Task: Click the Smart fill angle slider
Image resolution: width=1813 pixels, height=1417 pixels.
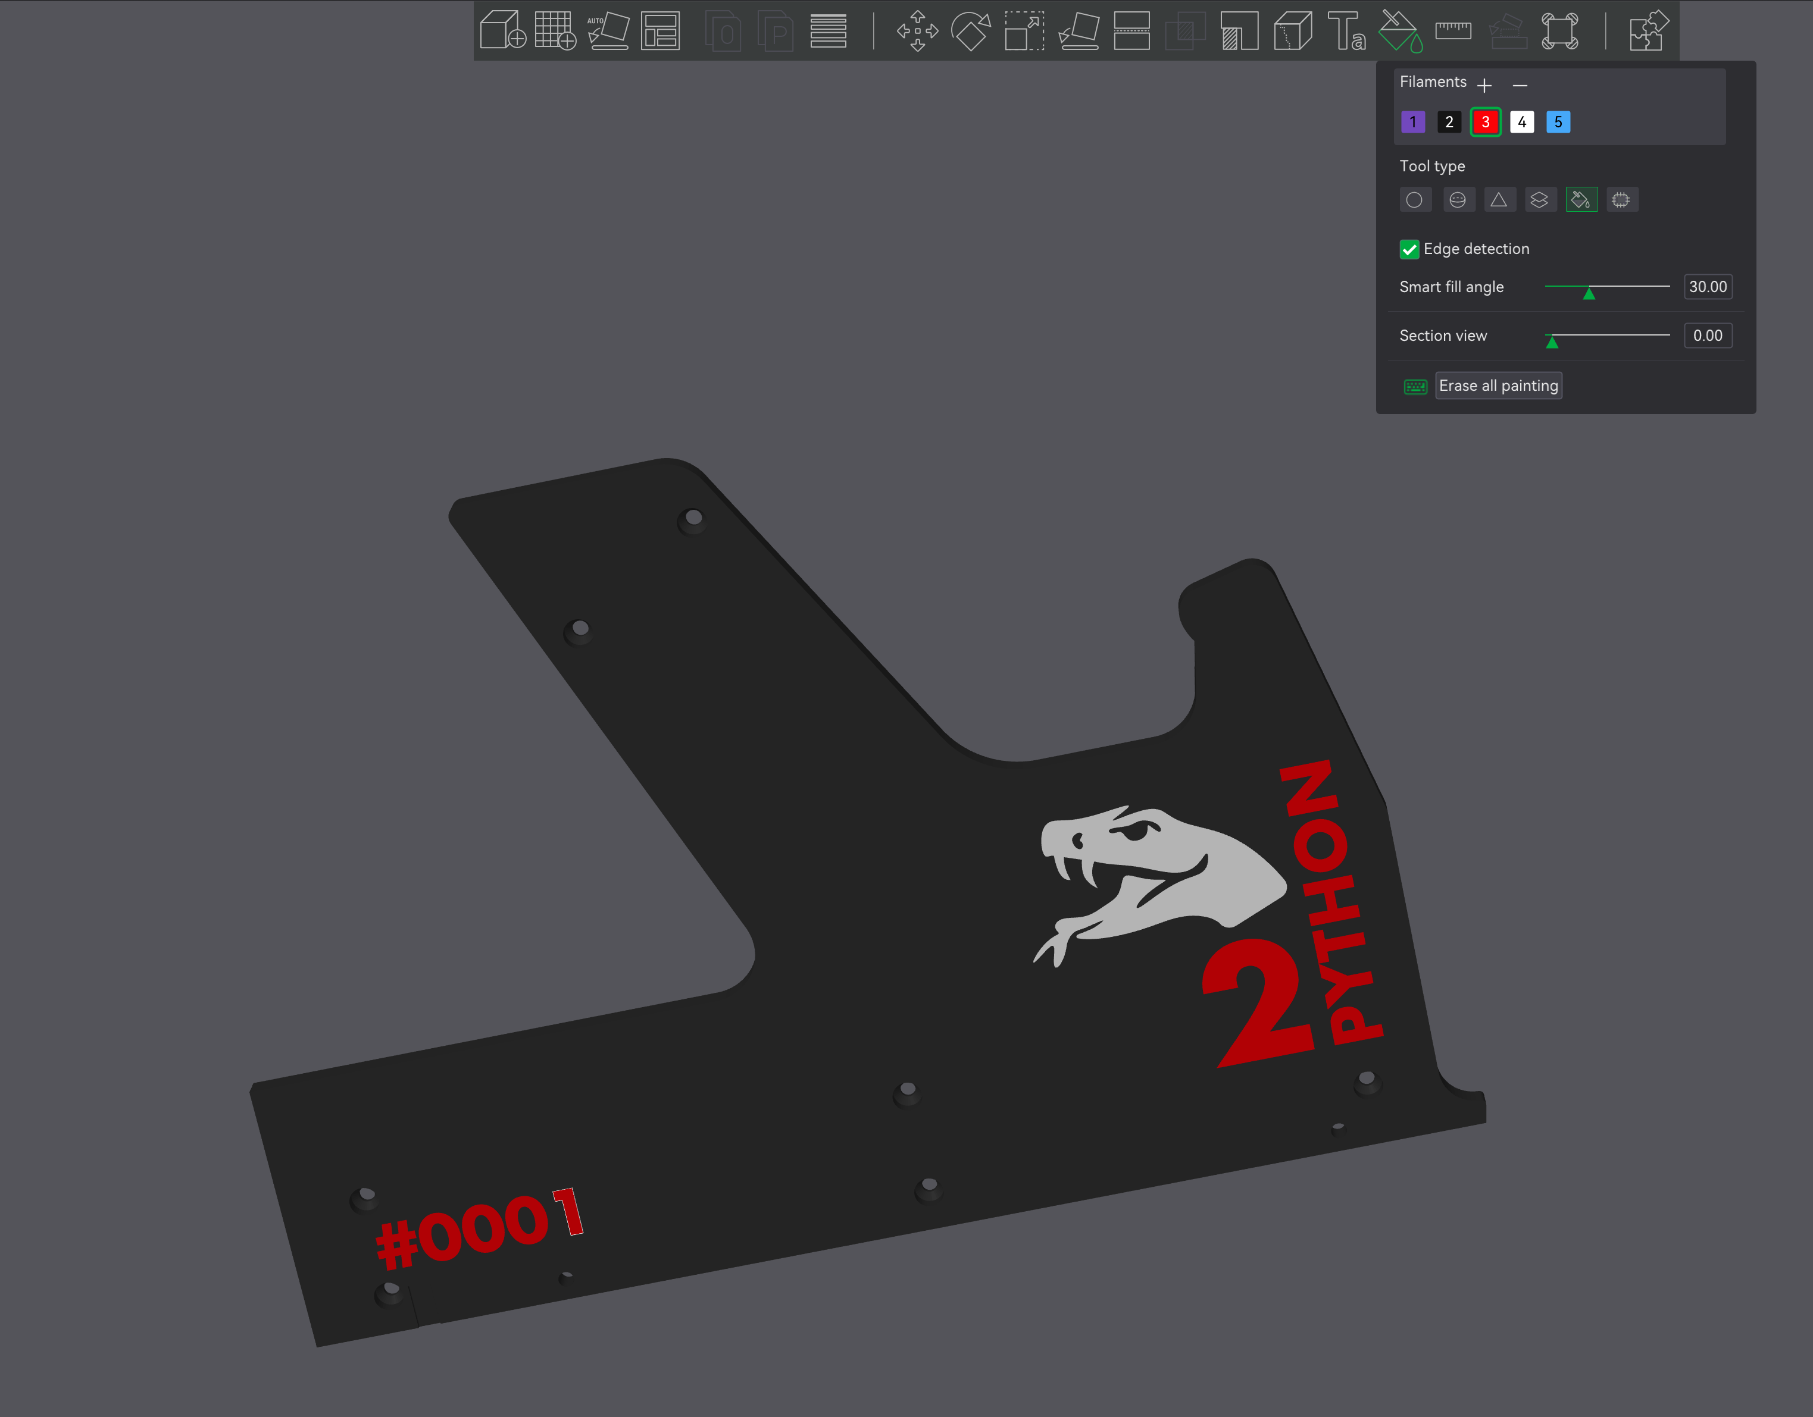Action: [1607, 287]
